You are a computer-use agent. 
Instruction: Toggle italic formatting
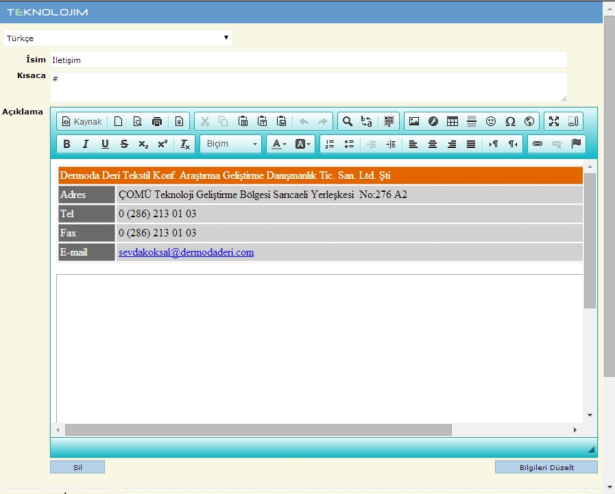tap(86, 144)
